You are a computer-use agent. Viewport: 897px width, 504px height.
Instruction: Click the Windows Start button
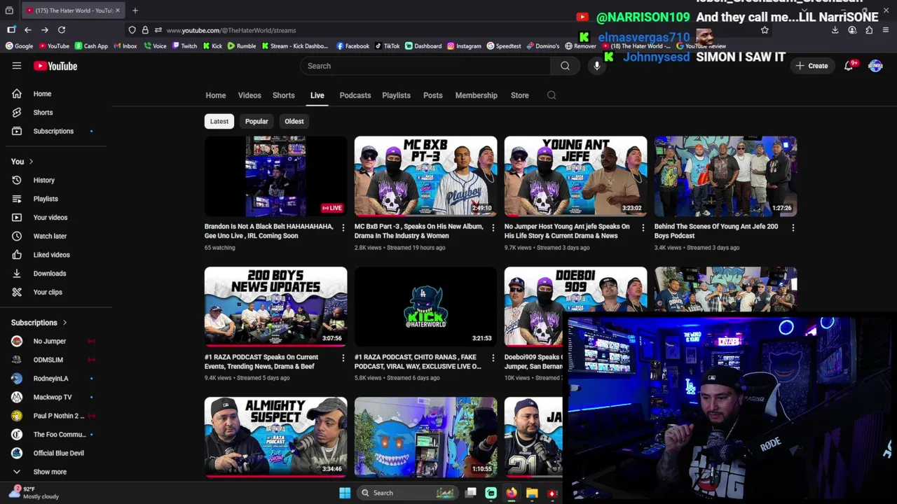click(345, 493)
